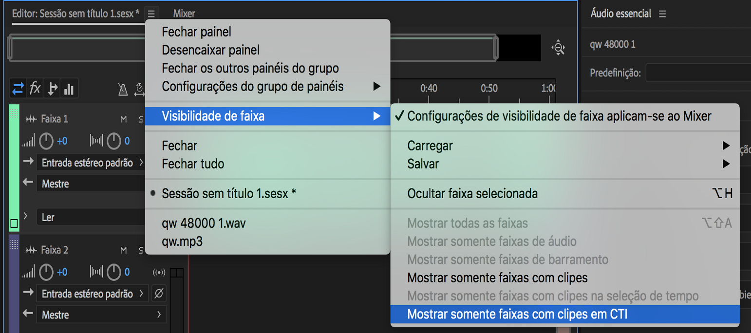
Task: Click the Inputs/Outputs icon in the track toolbar
Action: pyautogui.click(x=18, y=89)
